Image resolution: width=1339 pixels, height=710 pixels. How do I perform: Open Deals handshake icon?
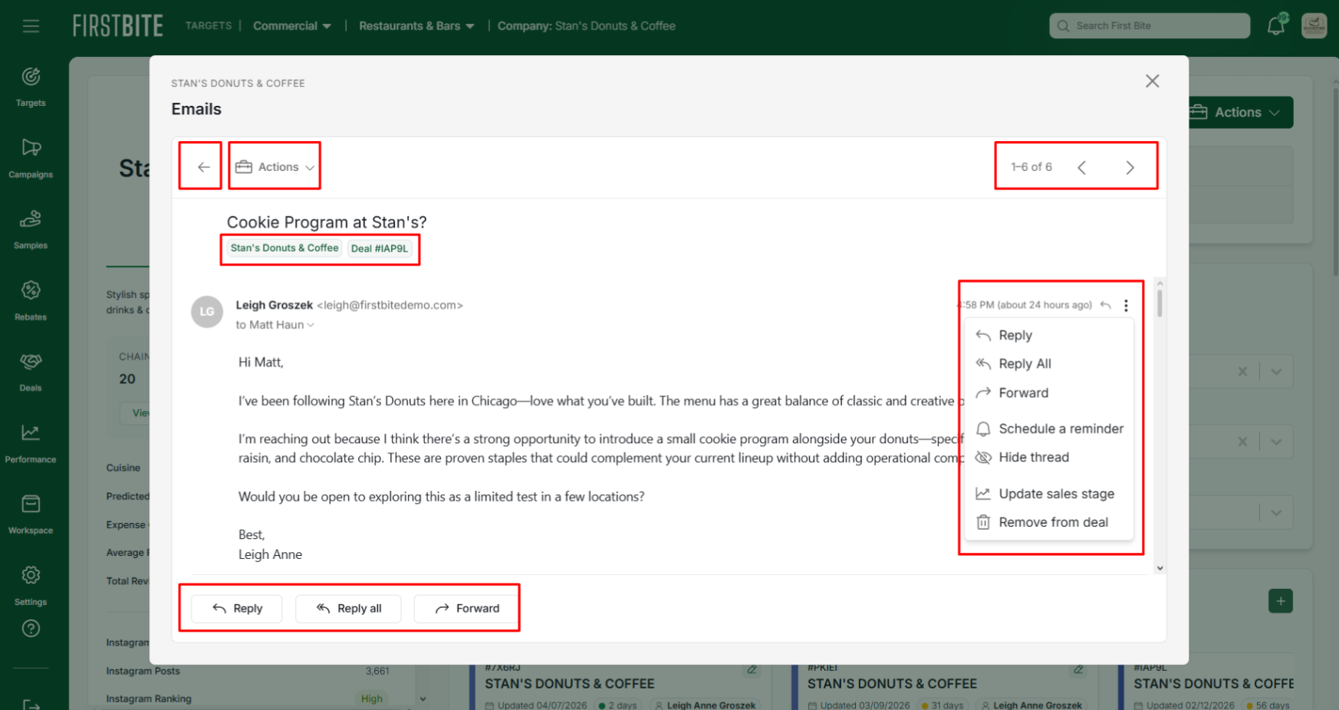pos(31,363)
